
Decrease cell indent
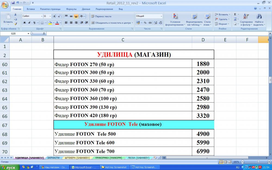click(x=82, y=23)
